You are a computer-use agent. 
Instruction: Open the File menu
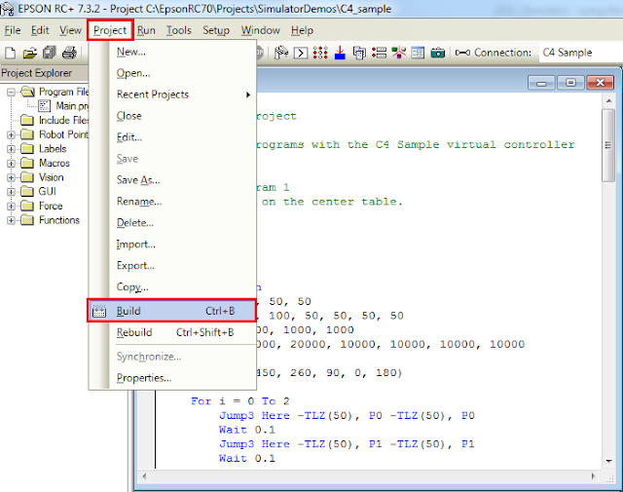coord(13,30)
